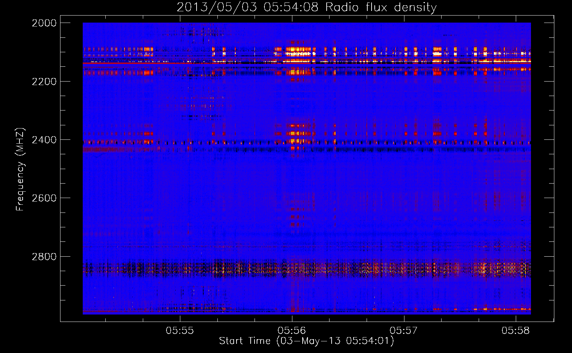The image size is (572, 353).
Task: Select the "Frequency (MHZ)" y-axis label
Action: pos(20,169)
